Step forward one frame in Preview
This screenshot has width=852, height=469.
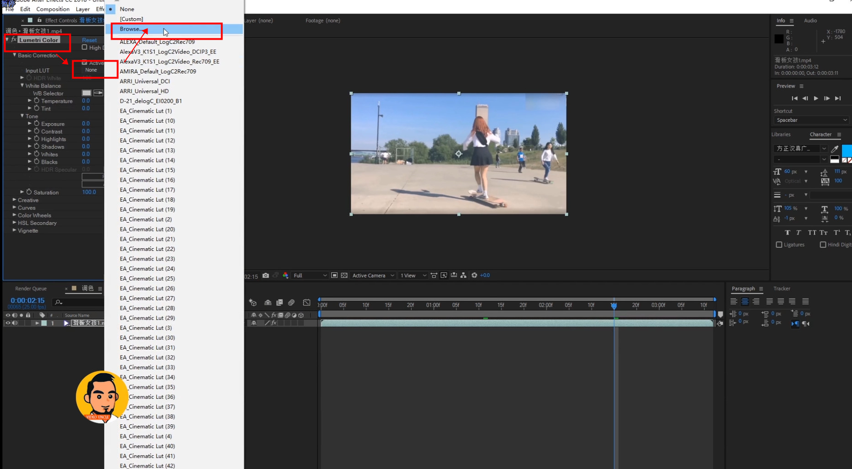point(827,98)
